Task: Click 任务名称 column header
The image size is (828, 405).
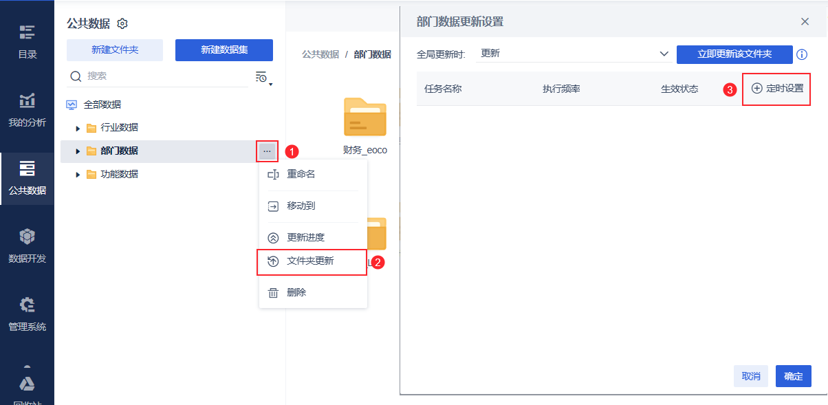Action: (443, 89)
